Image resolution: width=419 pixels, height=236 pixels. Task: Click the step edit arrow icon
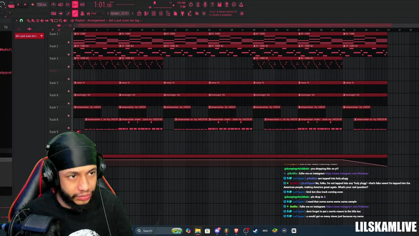click(x=61, y=13)
